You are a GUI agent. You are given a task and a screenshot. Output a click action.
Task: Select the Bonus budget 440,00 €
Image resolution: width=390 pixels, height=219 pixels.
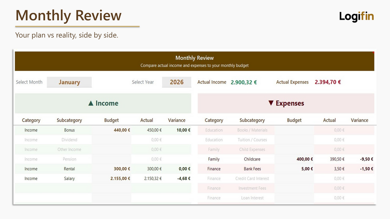tap(122, 130)
